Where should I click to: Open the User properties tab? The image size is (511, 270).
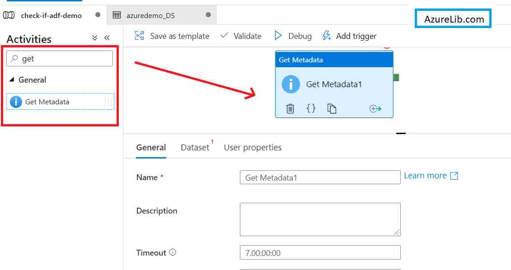253,148
